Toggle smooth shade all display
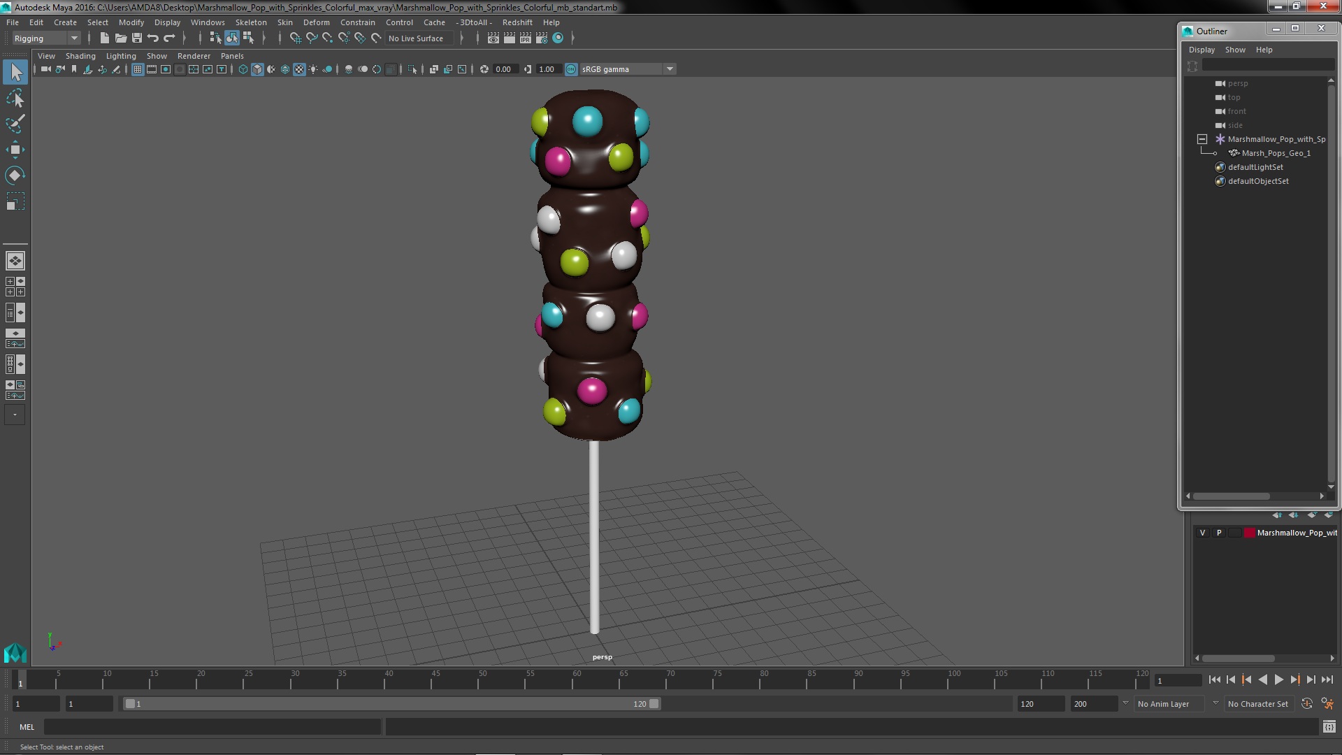Image resolution: width=1342 pixels, height=755 pixels. (x=257, y=69)
